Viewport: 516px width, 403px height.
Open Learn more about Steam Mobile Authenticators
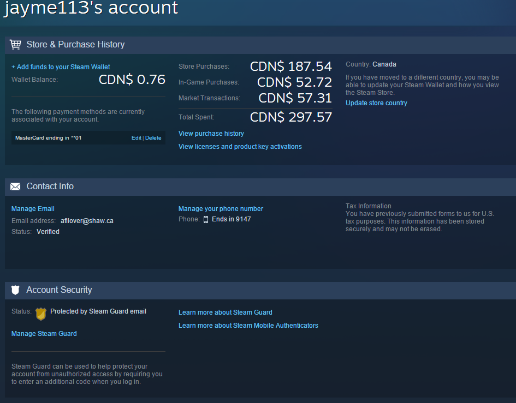[248, 326]
